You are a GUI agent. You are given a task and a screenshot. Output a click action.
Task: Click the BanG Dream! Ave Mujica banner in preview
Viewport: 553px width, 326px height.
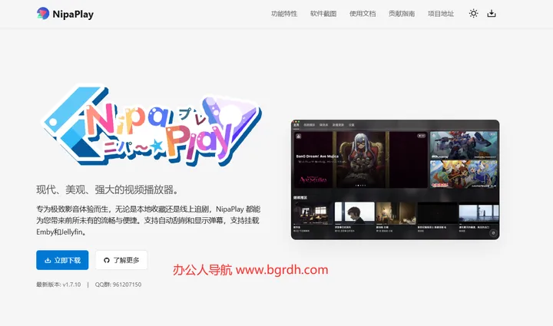pyautogui.click(x=361, y=160)
